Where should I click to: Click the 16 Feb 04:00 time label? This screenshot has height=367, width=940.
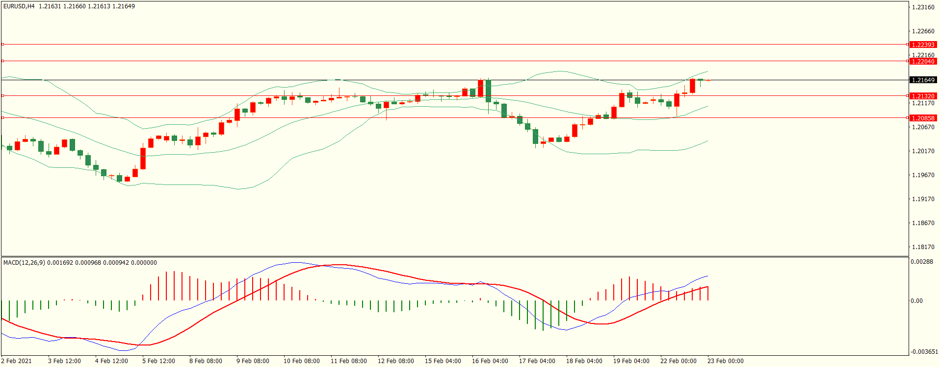(x=490, y=361)
